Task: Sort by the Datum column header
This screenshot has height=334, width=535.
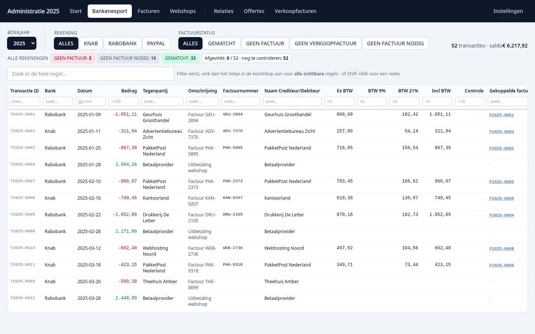Action: tap(85, 91)
